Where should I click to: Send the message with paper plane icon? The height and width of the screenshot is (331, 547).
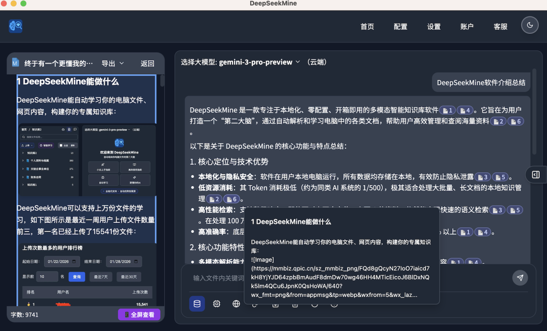[x=520, y=277]
